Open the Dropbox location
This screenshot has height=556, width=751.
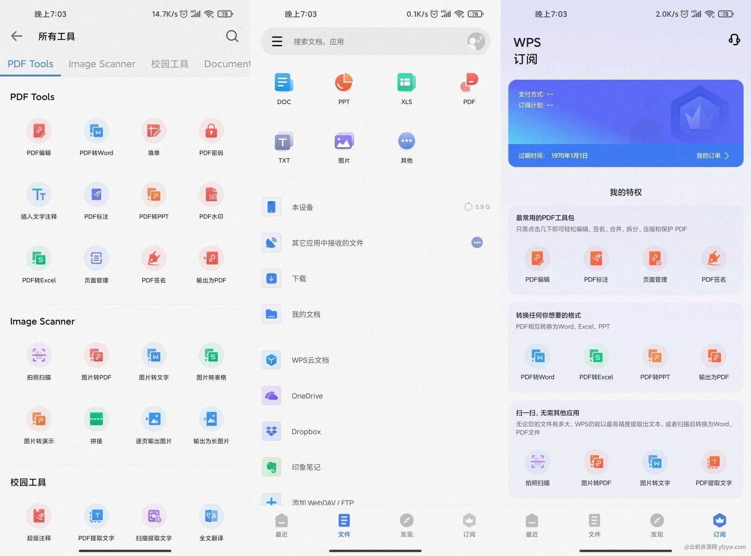click(375, 431)
